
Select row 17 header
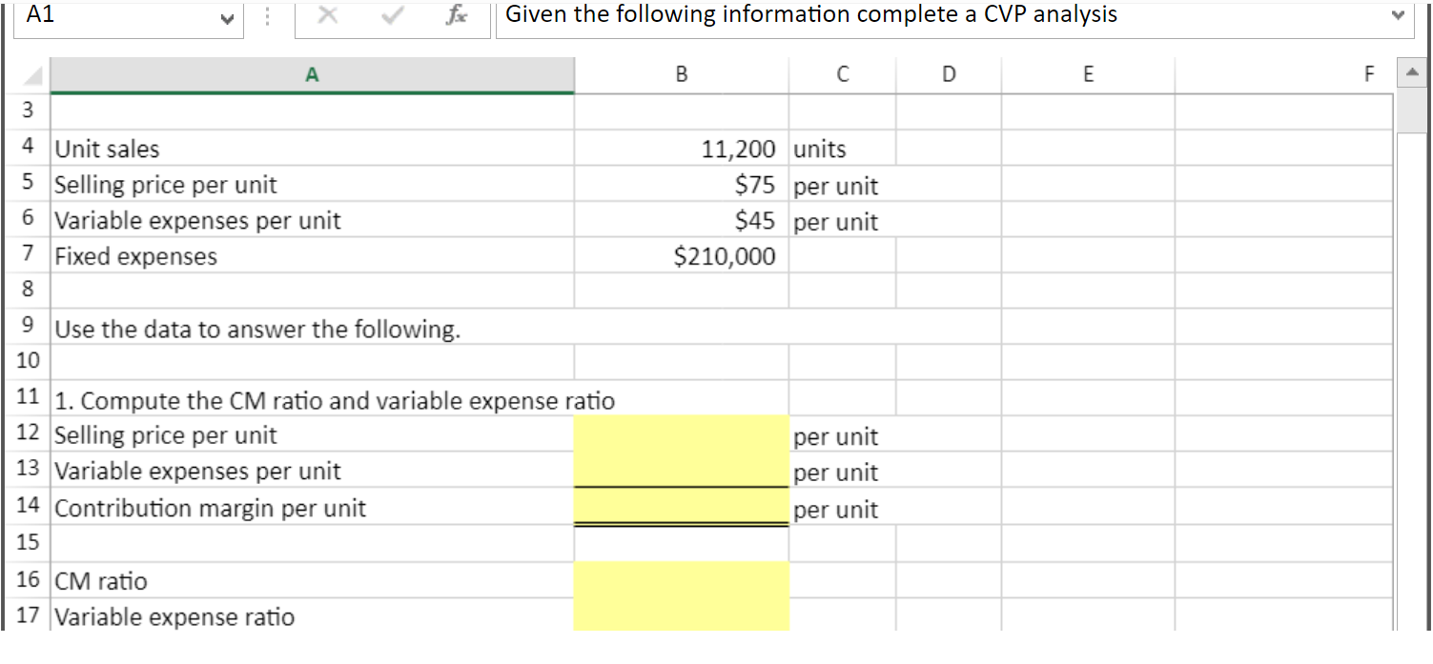click(x=26, y=616)
